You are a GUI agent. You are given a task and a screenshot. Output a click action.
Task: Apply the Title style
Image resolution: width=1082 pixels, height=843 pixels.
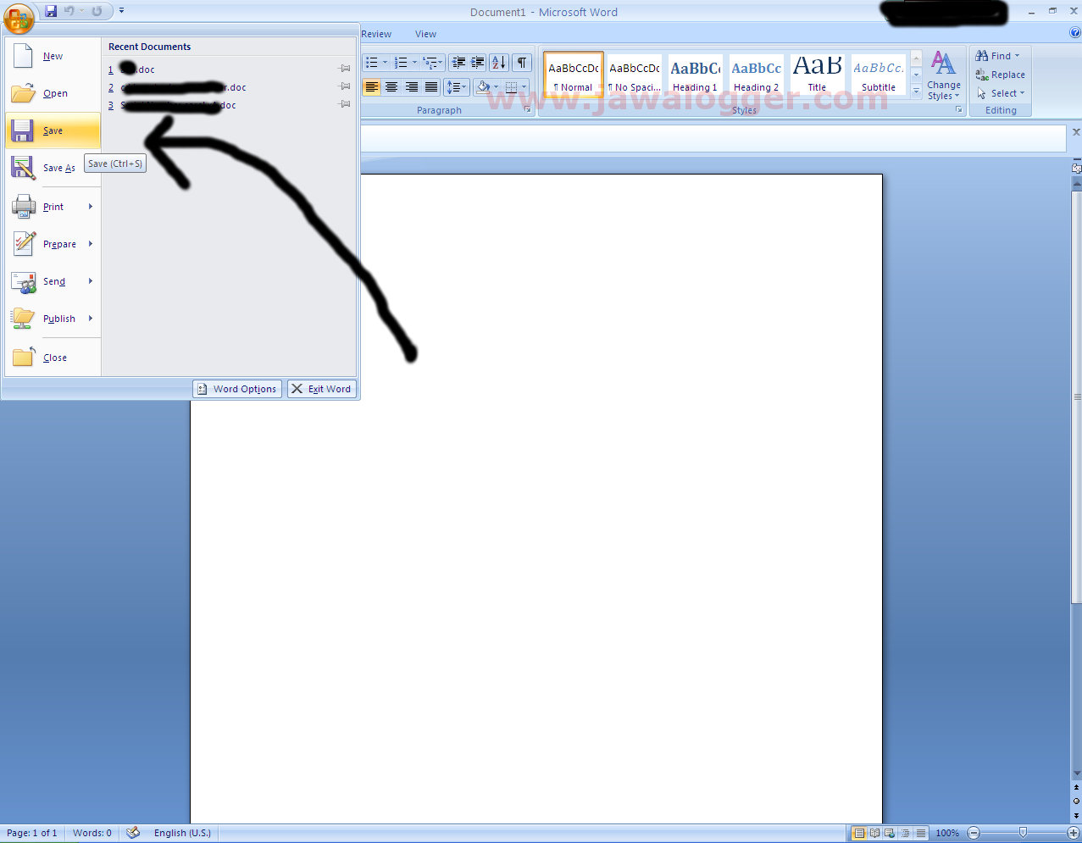coord(818,75)
